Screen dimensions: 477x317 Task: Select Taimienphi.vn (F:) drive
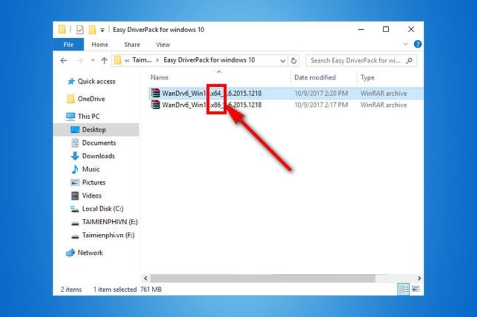click(109, 235)
